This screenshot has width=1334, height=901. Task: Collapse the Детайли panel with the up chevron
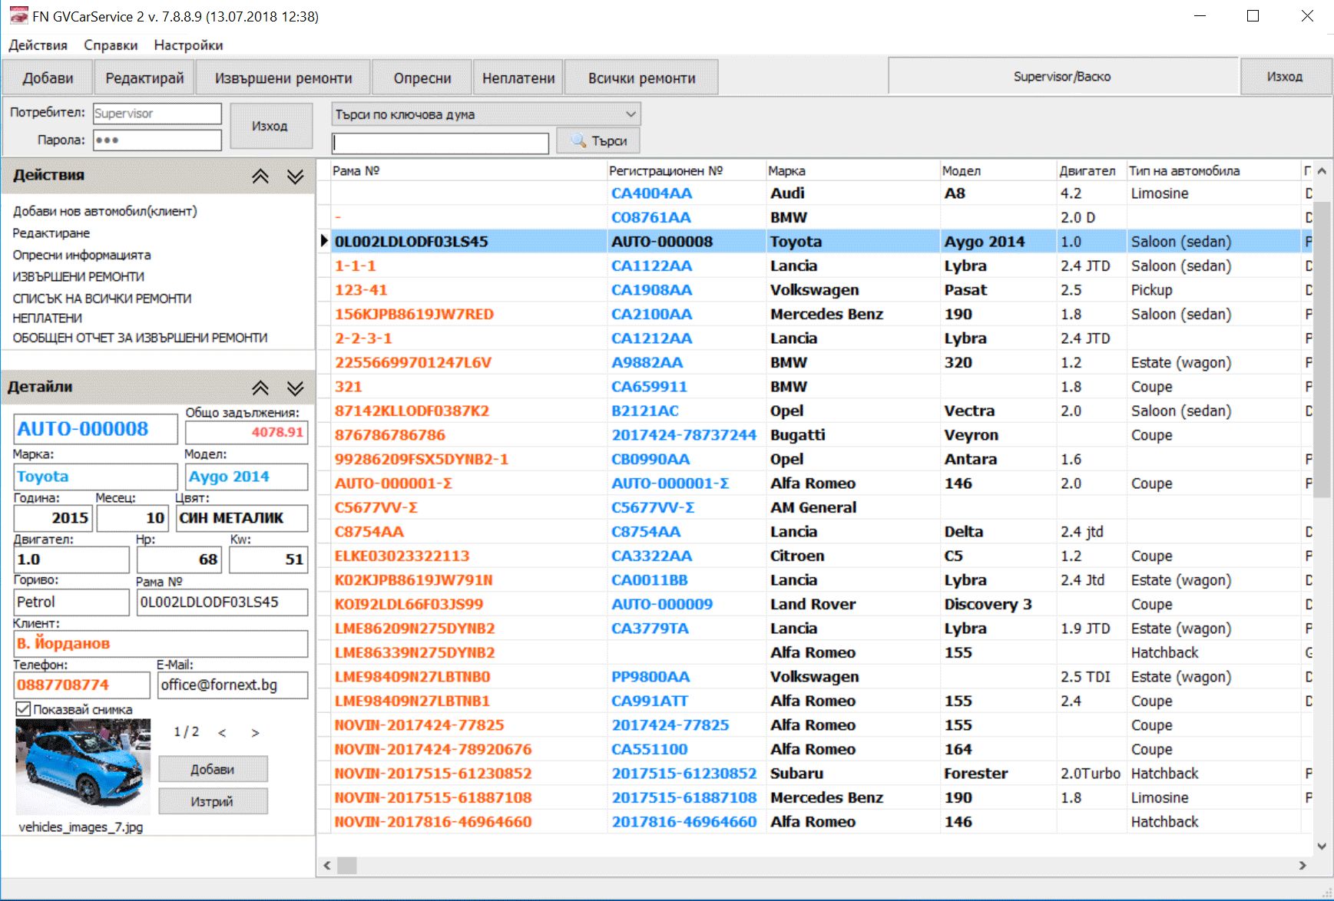(x=260, y=388)
